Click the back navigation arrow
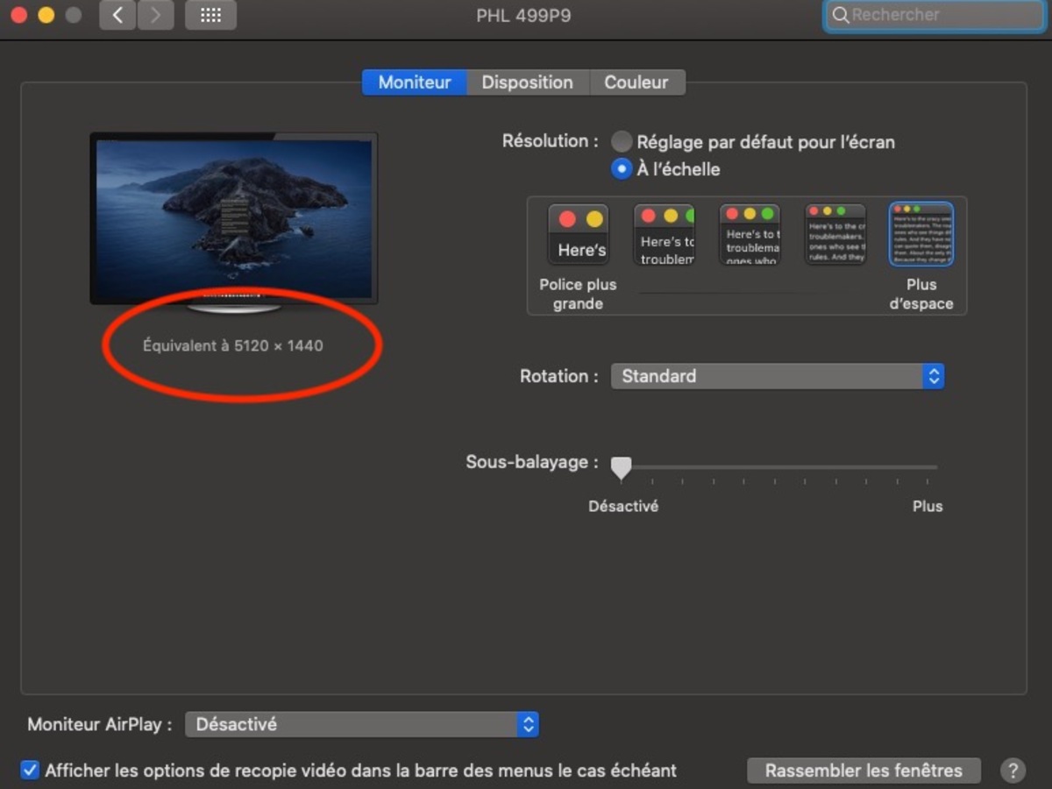This screenshot has height=789, width=1052. (x=117, y=16)
